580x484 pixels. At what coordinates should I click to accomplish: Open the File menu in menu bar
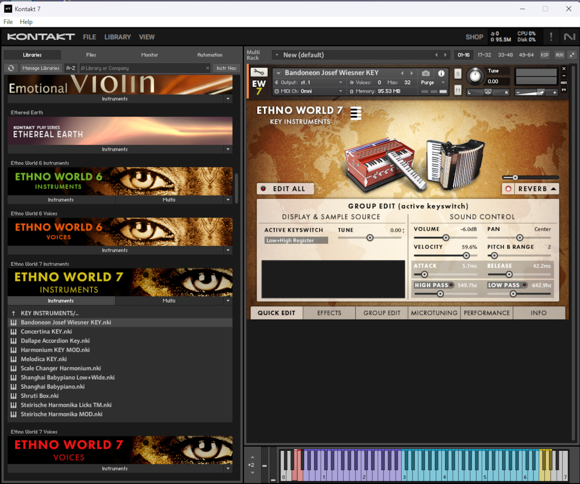tap(8, 22)
